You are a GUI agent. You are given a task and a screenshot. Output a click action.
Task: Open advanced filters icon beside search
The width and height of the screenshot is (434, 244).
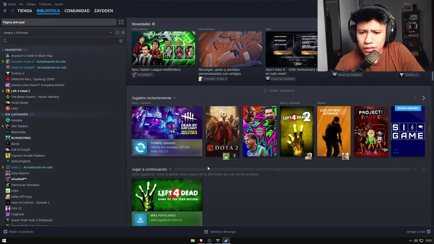[121, 41]
